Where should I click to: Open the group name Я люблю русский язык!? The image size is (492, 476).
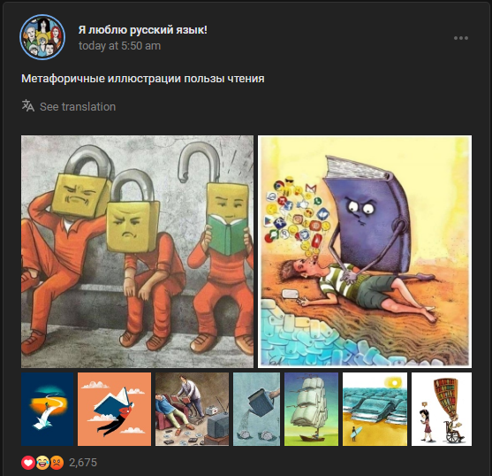point(143,30)
